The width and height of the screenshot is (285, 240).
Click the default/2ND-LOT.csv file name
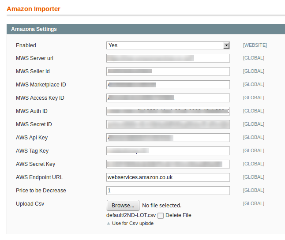click(x=131, y=215)
